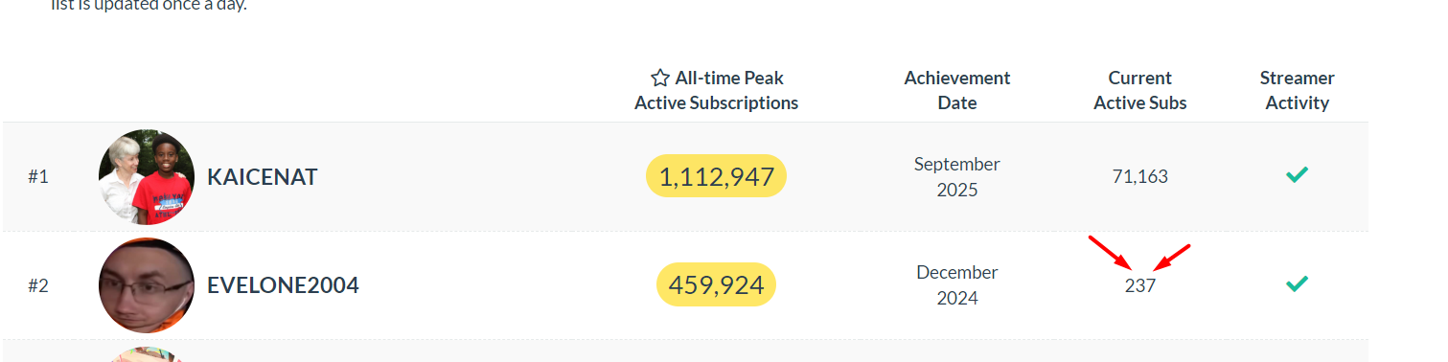The width and height of the screenshot is (1448, 362).
Task: Select the December 2024 achievement date
Action: 957,285
